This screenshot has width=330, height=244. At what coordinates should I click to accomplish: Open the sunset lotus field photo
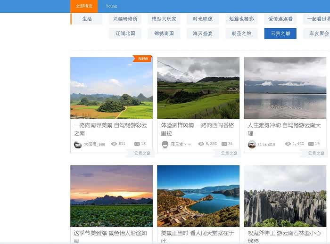tap(112, 196)
